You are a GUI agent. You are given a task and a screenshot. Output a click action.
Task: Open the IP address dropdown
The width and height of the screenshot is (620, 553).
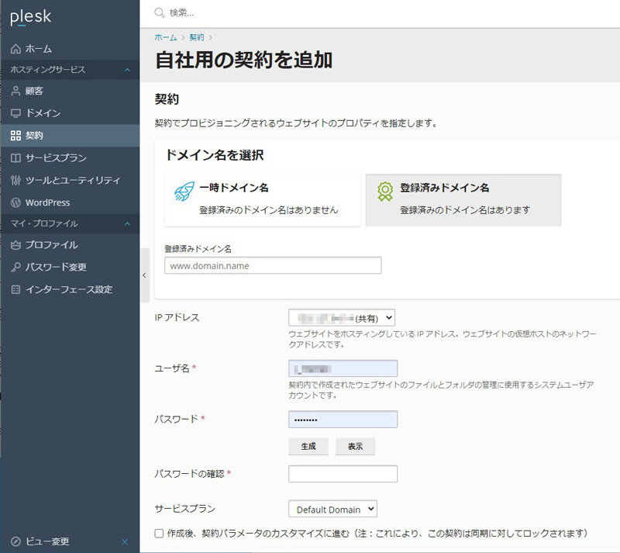(x=341, y=317)
